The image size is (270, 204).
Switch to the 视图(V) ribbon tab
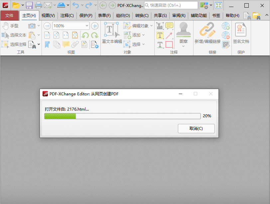pyautogui.click(x=48, y=15)
